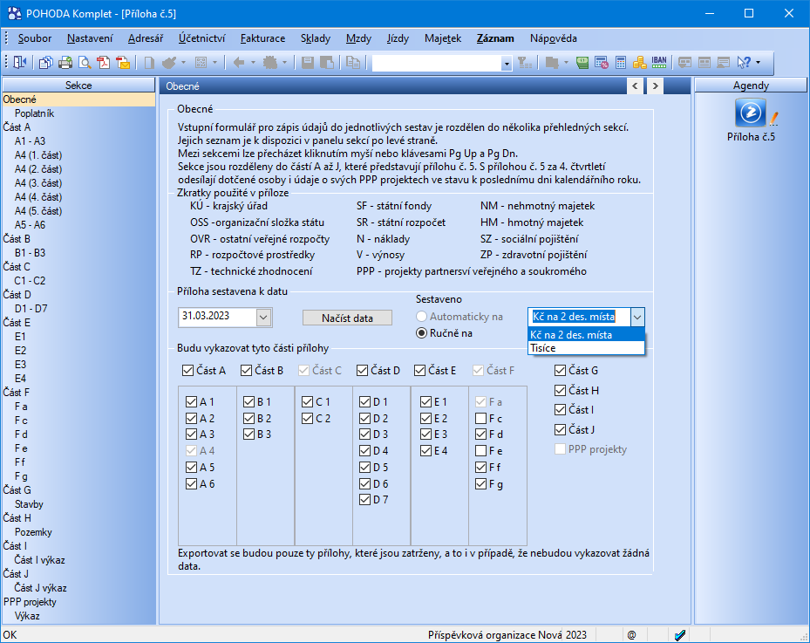810x643 pixels.
Task: Open Příloha č.5 agenda icon
Action: coord(751,113)
